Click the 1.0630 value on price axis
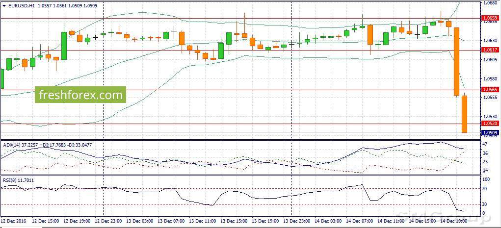501x228 pixels. (491, 41)
